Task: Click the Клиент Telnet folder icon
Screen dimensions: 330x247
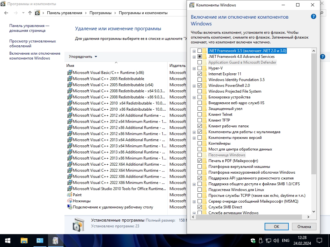Action: click(x=204, y=114)
